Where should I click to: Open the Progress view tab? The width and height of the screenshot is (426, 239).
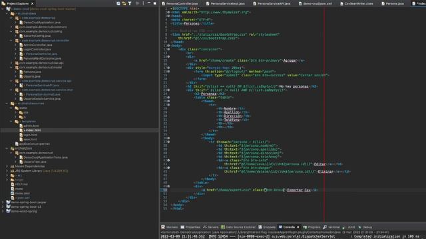click(312, 227)
